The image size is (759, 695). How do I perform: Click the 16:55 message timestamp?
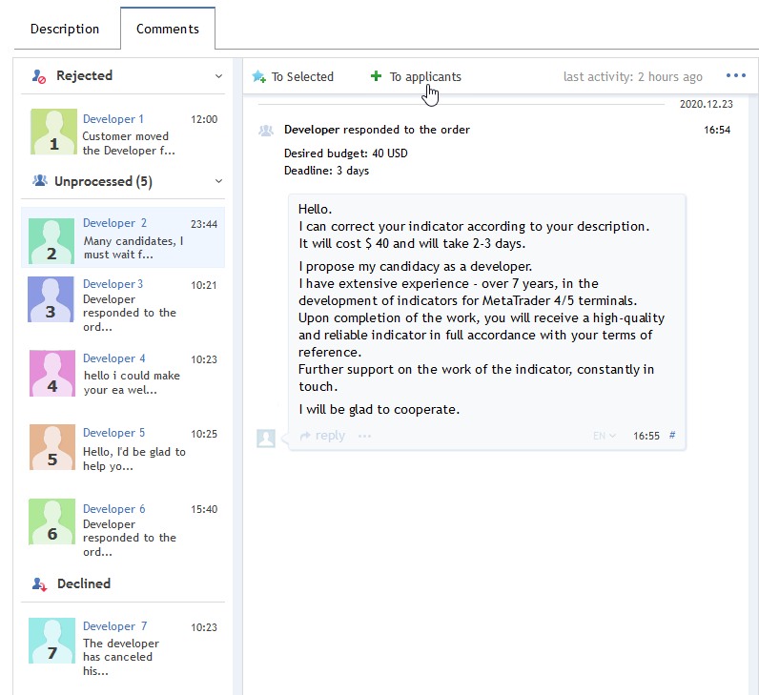[646, 436]
